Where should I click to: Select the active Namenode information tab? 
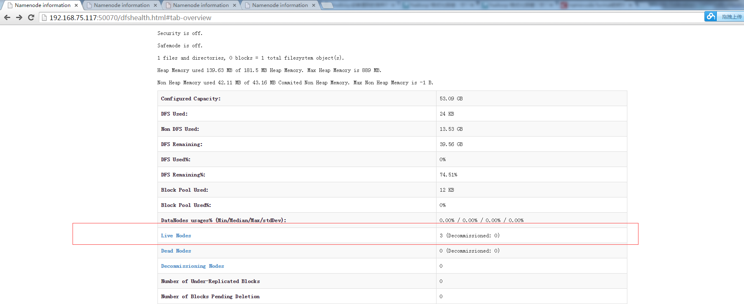[42, 5]
